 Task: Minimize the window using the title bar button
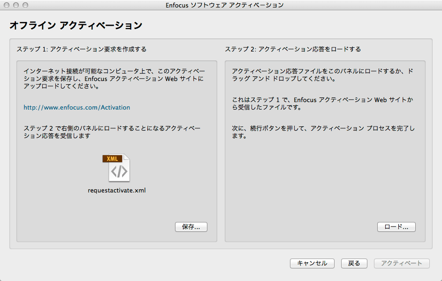tap(16, 5)
